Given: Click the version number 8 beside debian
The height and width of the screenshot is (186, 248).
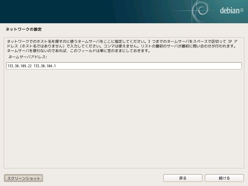Looking at the screenshot, I should 242,10.
